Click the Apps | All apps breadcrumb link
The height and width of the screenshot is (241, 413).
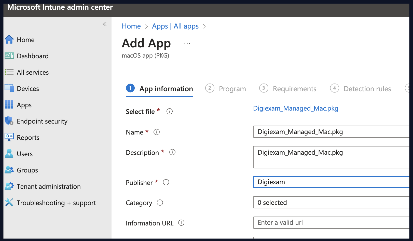pos(175,26)
